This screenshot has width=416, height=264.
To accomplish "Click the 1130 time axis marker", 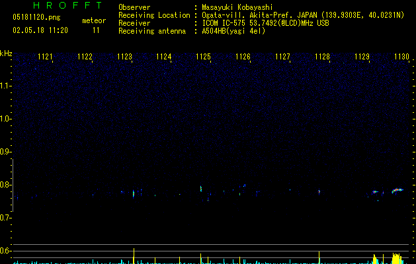I will pos(401,57).
